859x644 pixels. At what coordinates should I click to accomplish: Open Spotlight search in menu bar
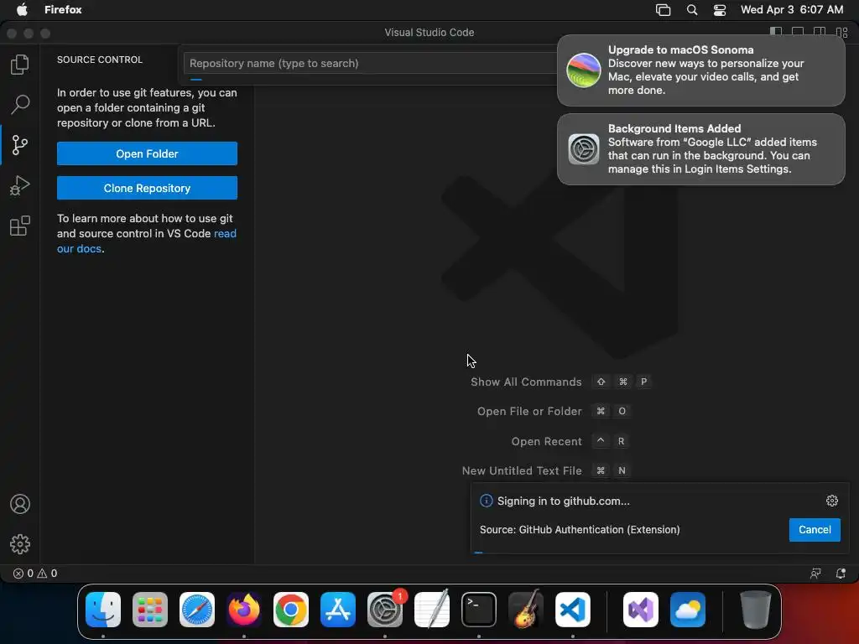(692, 10)
